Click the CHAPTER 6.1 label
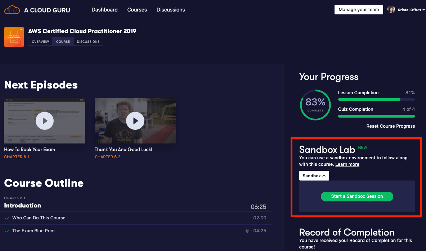Image resolution: width=426 pixels, height=251 pixels. (x=17, y=157)
